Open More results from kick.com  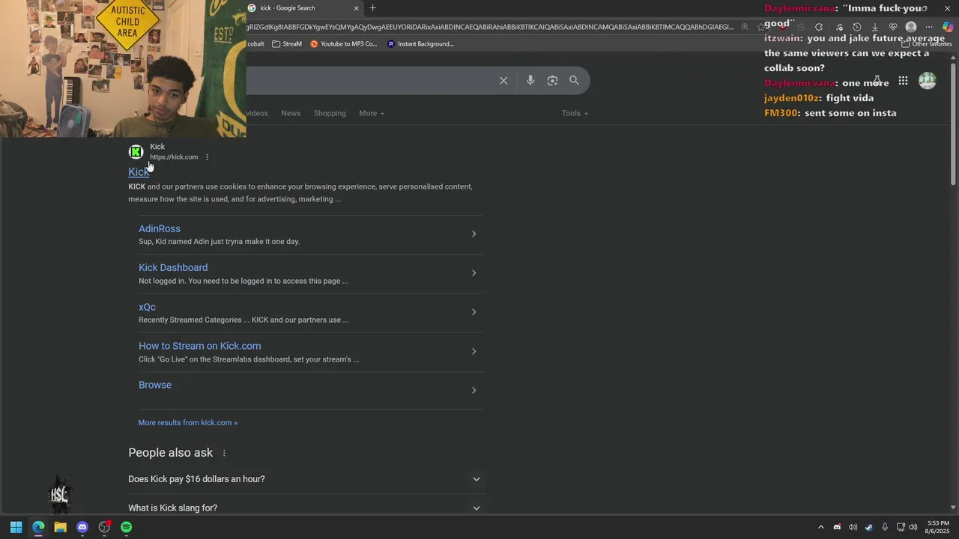coord(187,422)
